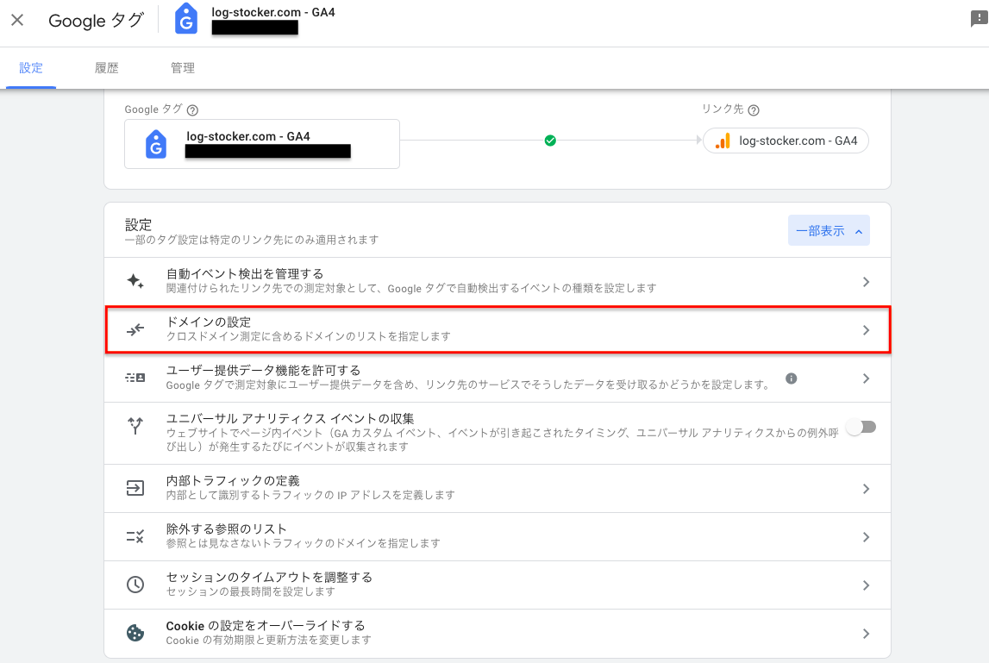Click the sparkle icon for auto event detection
This screenshot has height=663, width=989.
pos(135,281)
